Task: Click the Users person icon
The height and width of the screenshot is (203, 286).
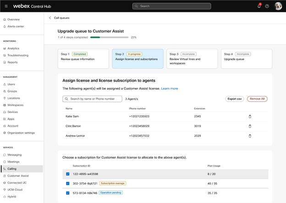Action: tap(5, 84)
